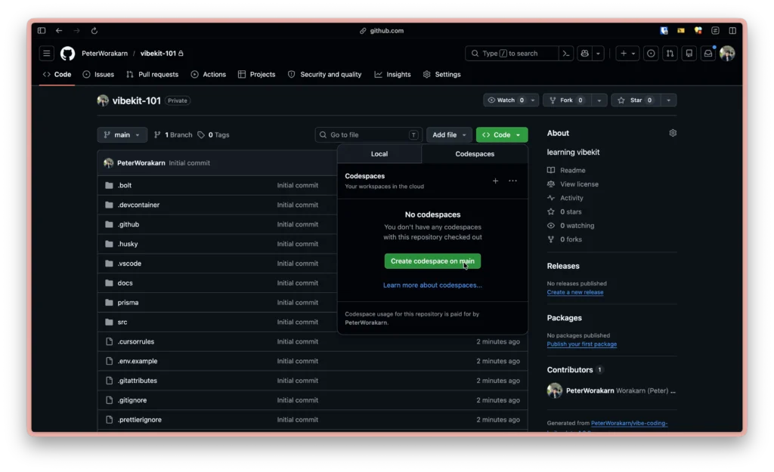Open the Actions tab
The height and width of the screenshot is (472, 774).
click(x=209, y=75)
